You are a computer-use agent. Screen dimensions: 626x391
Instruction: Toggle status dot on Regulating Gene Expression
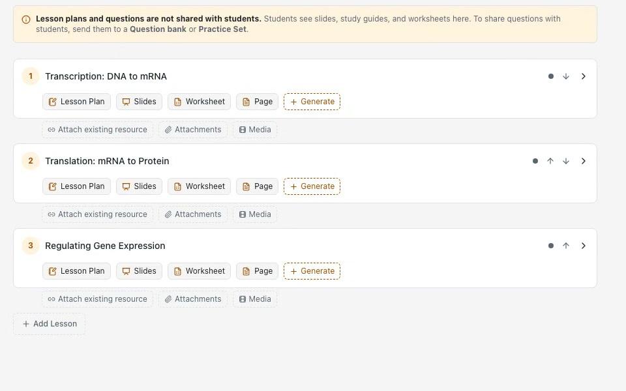551,246
